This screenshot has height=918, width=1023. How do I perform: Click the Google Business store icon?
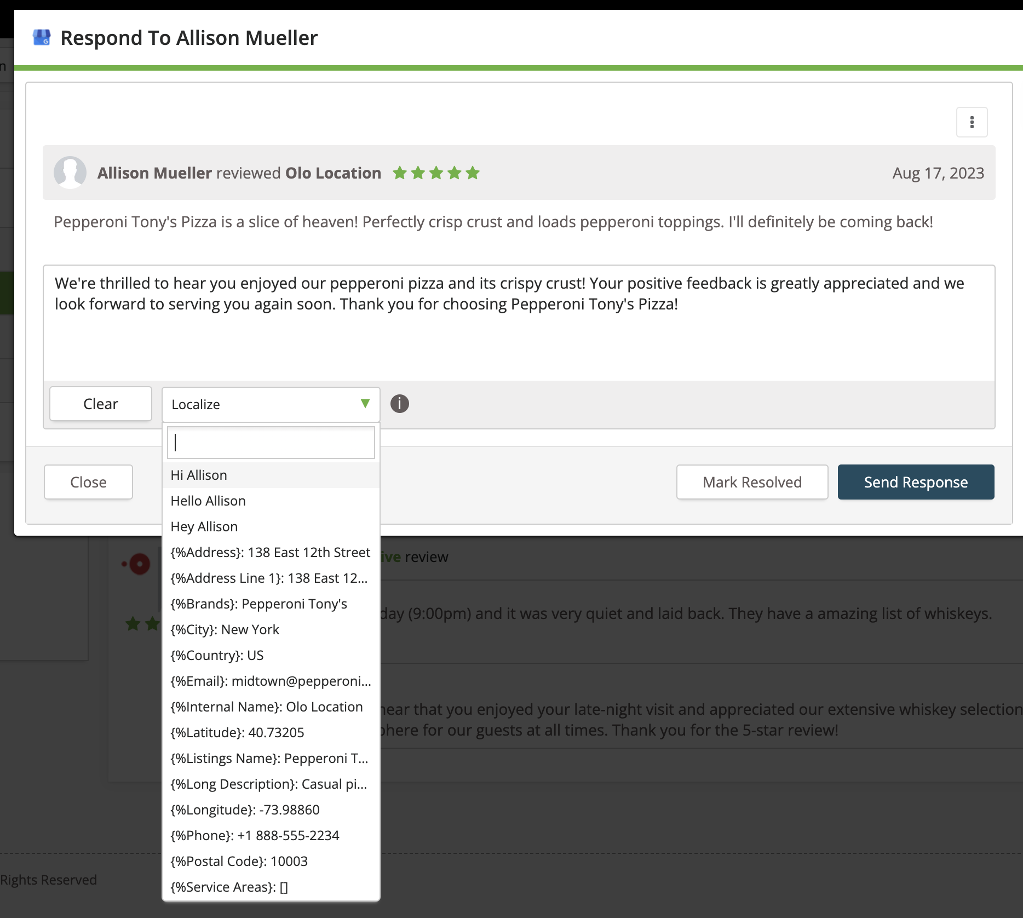tap(42, 38)
